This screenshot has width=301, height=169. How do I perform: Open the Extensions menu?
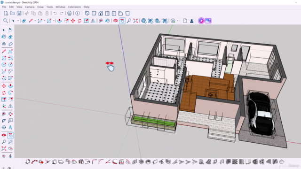(x=74, y=7)
